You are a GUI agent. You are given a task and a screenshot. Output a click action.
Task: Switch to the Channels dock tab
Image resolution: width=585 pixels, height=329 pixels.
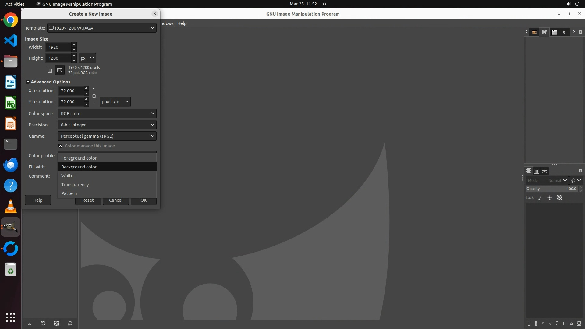point(537,171)
